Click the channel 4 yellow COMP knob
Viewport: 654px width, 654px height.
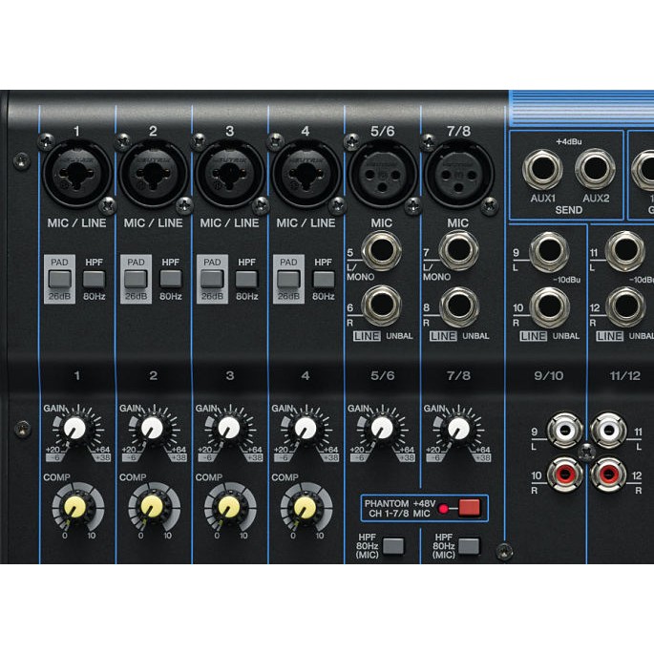coord(306,505)
